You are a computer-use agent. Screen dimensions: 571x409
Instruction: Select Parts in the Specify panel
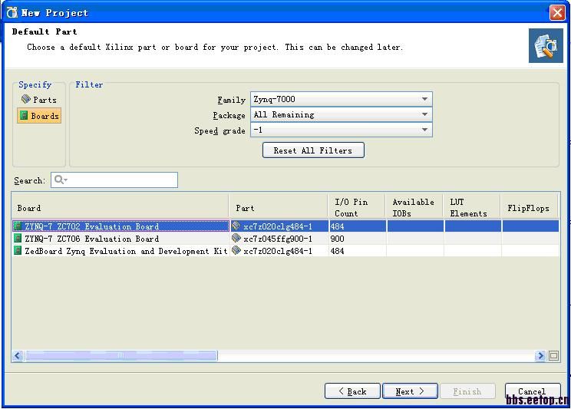(39, 100)
